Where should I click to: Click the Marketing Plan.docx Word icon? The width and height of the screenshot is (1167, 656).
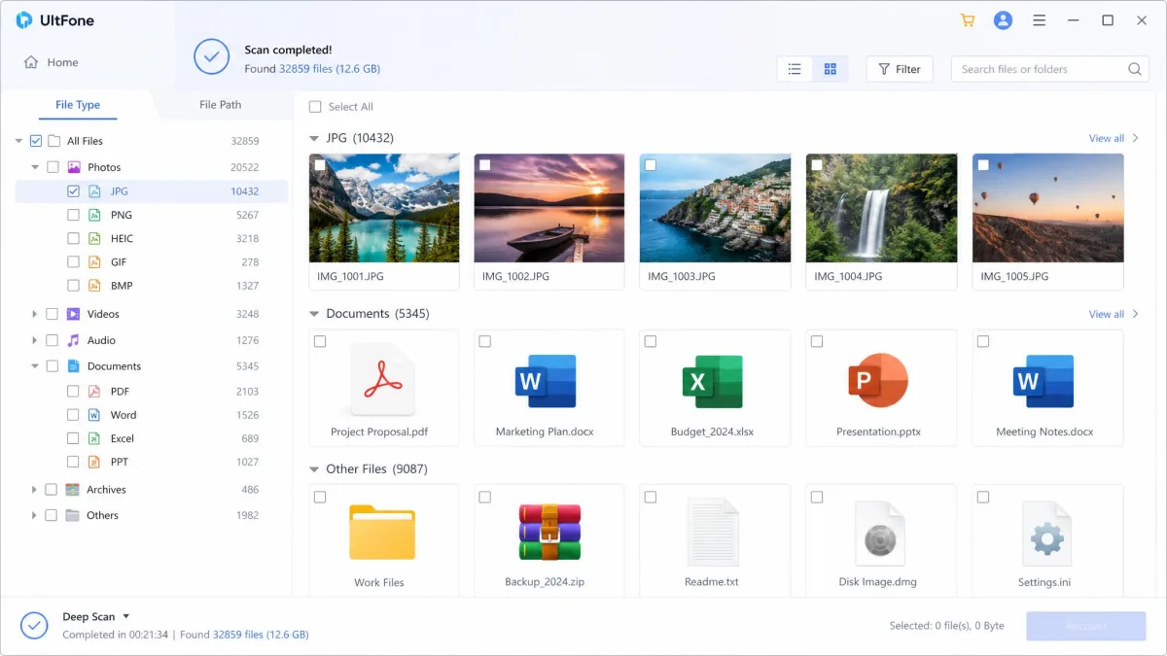(x=545, y=380)
